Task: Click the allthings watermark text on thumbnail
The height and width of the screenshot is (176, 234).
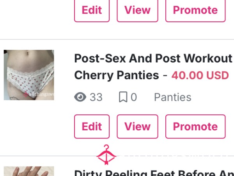Action: tap(41, 94)
